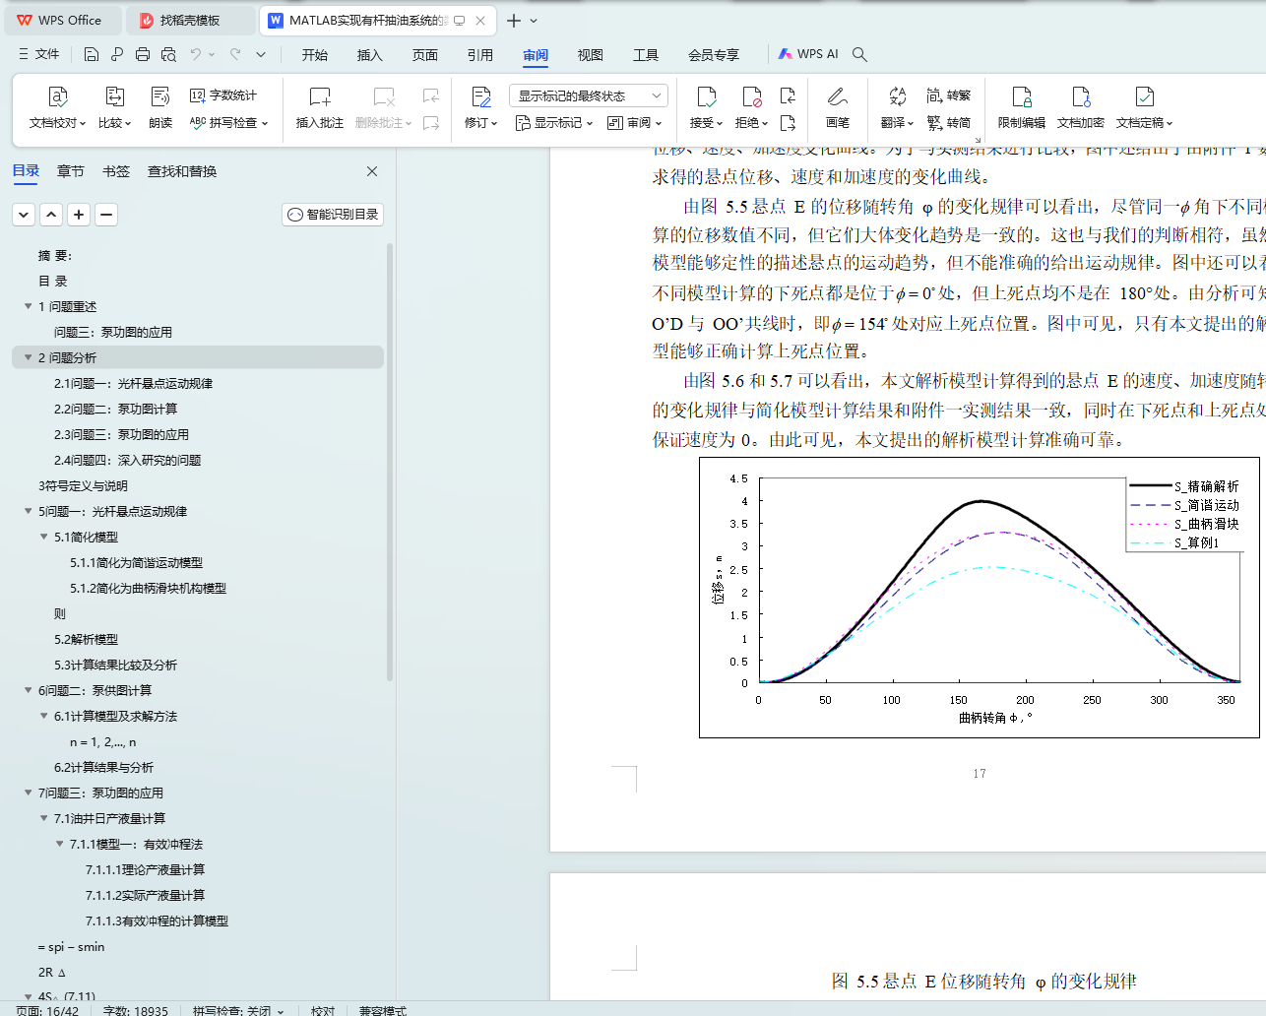Viewport: 1266px width, 1016px height.
Task: Select the 书签 navigation pane tab
Action: pos(116,171)
